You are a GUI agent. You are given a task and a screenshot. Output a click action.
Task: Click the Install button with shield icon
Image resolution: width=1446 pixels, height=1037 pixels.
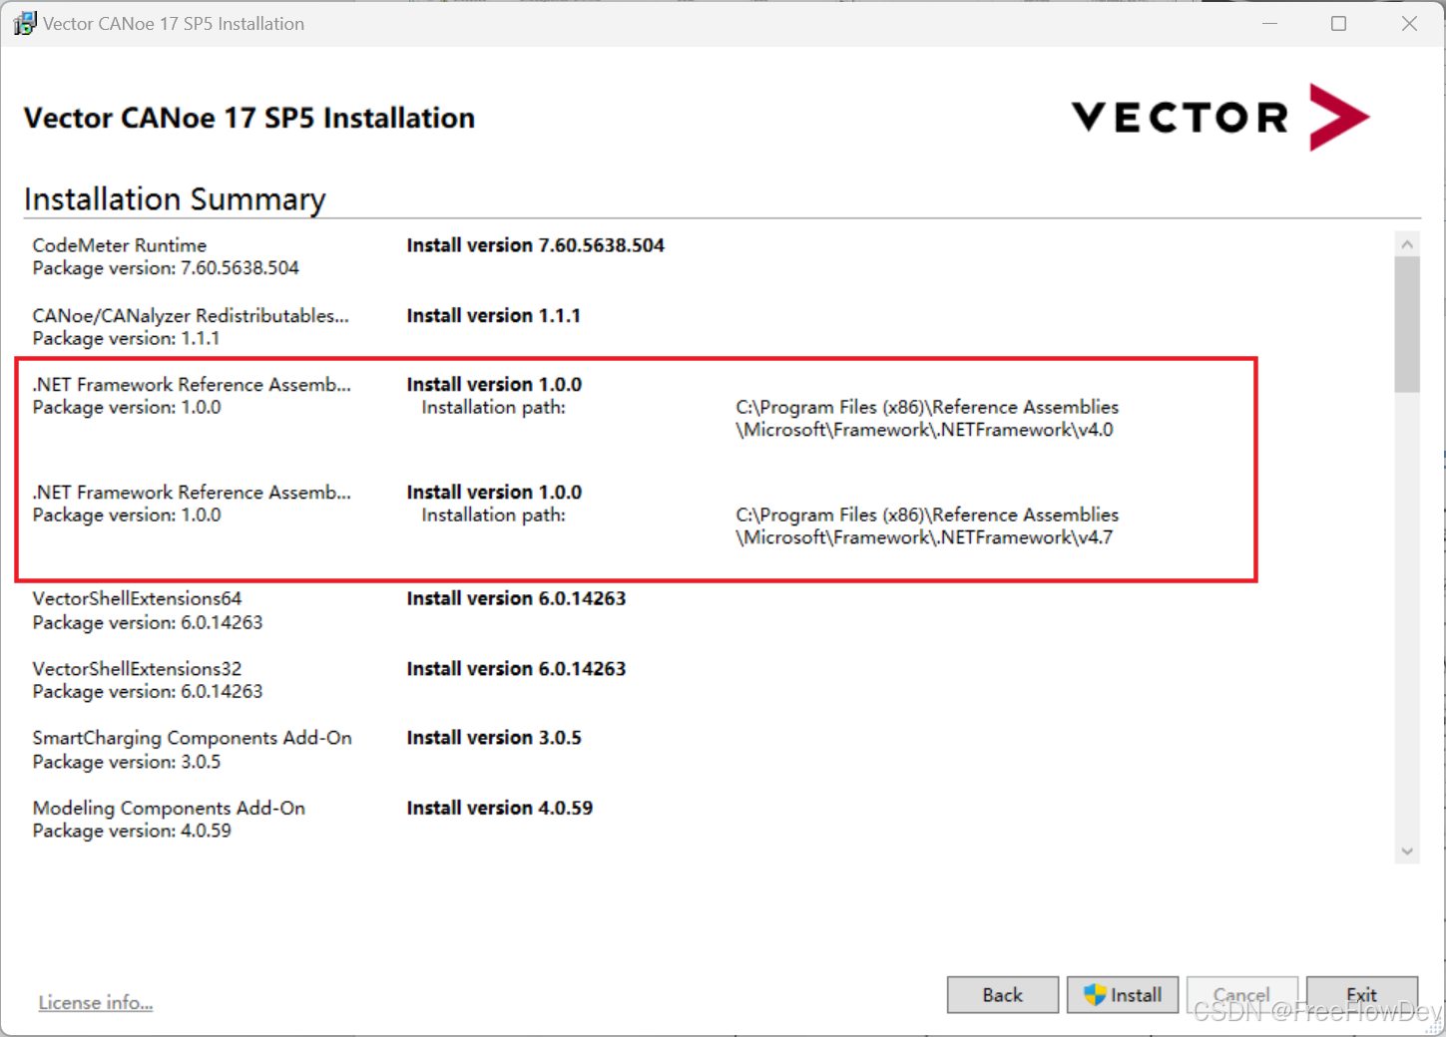[x=1123, y=995]
